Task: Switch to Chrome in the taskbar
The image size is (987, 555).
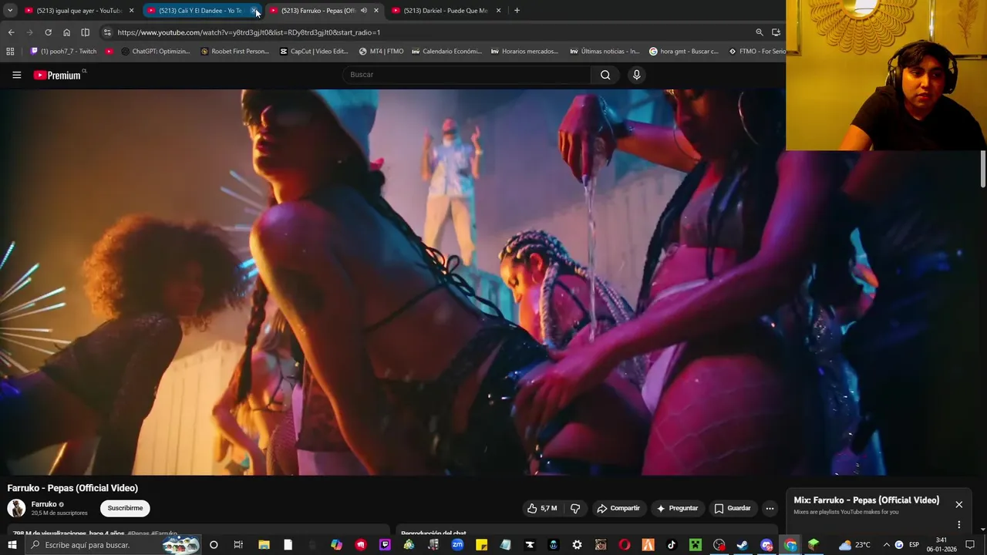Action: 790,545
